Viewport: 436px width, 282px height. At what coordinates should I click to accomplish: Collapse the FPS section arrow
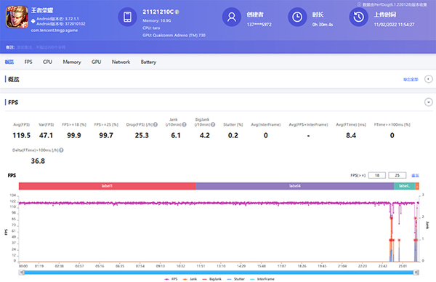click(x=428, y=102)
